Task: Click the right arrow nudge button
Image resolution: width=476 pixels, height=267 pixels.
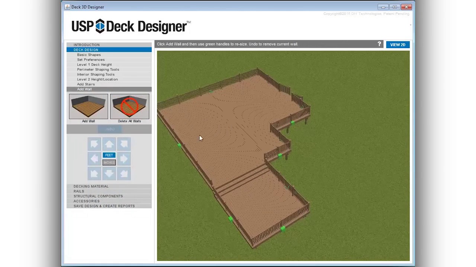Action: click(124, 159)
